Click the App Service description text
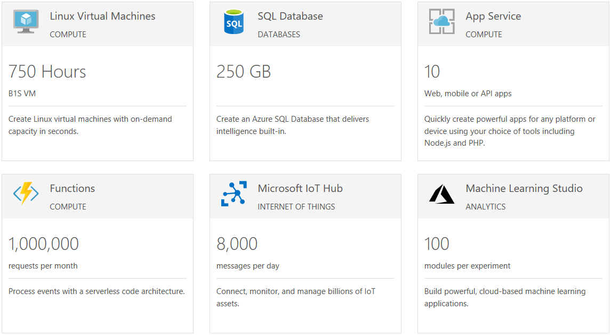 (509, 131)
